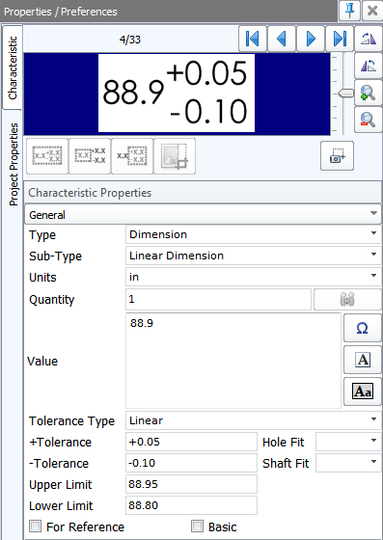
Task: Insert a symbol with the Omega button
Action: [363, 328]
